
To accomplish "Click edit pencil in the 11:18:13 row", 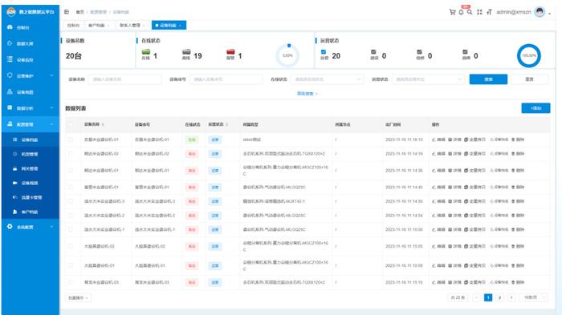I will coord(438,139).
